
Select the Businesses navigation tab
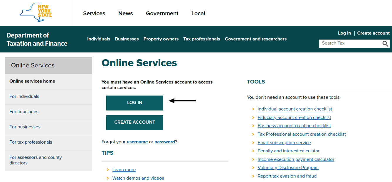(127, 39)
